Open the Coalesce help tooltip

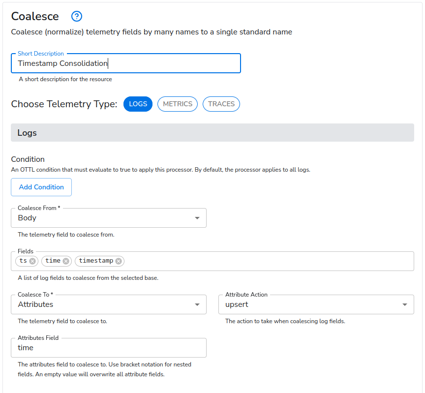76,16
